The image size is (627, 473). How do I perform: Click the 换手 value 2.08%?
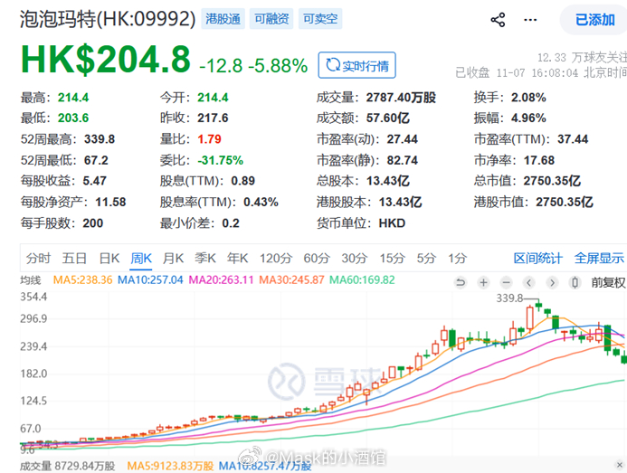click(528, 98)
